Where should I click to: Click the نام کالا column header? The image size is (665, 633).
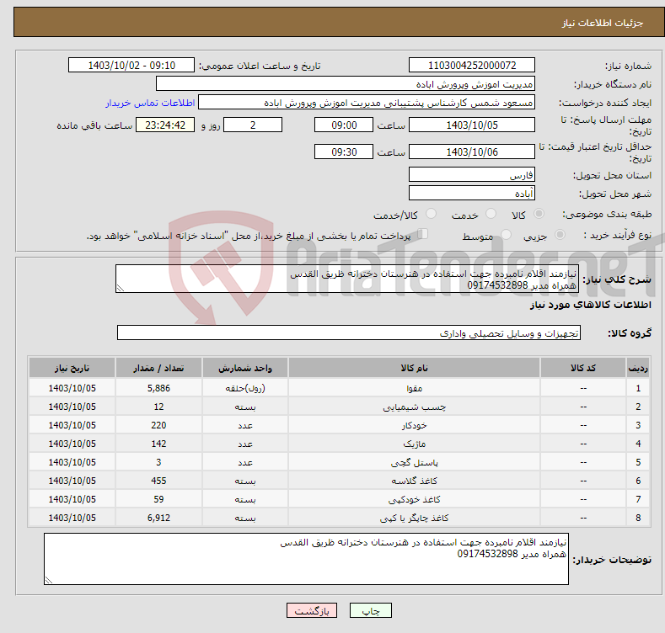[414, 368]
